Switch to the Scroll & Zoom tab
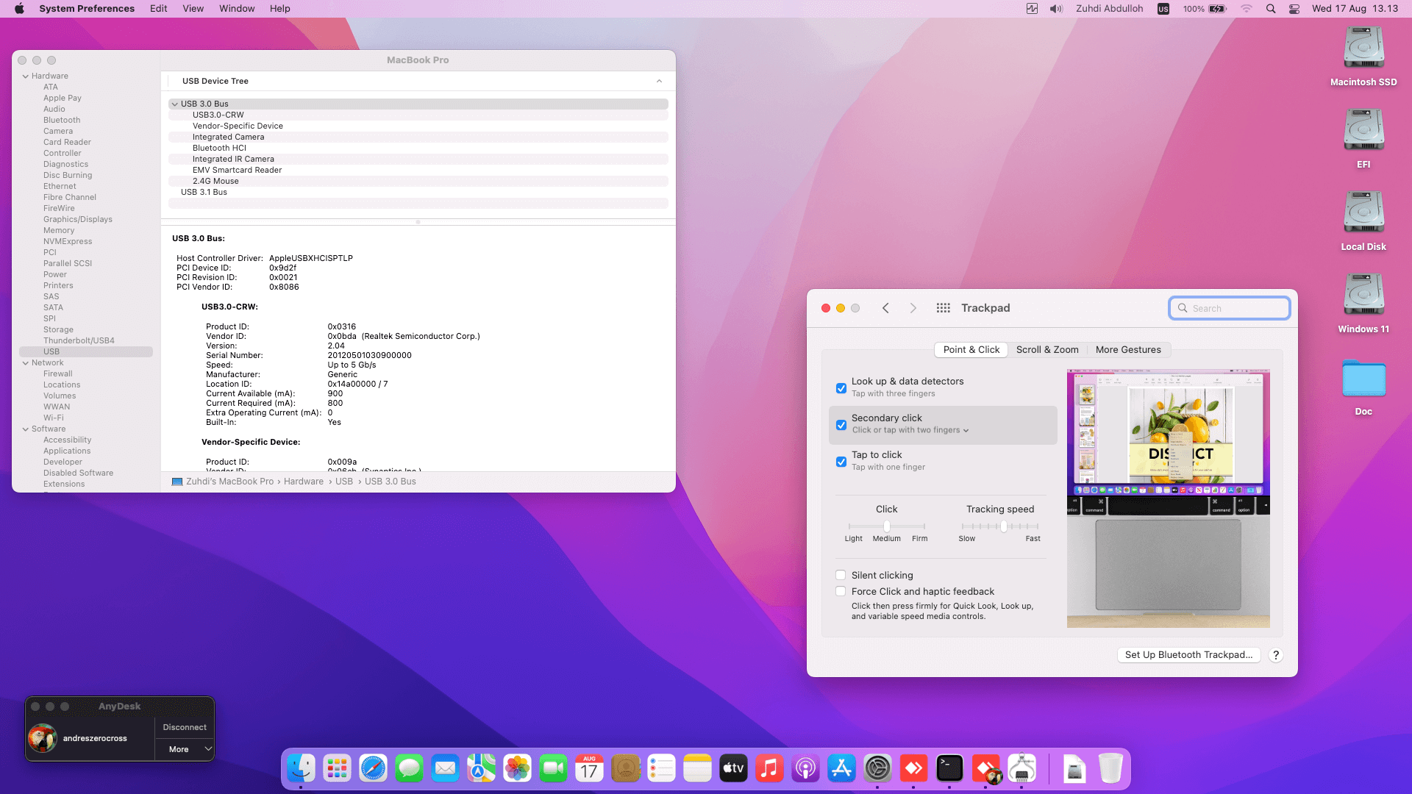 coord(1047,350)
